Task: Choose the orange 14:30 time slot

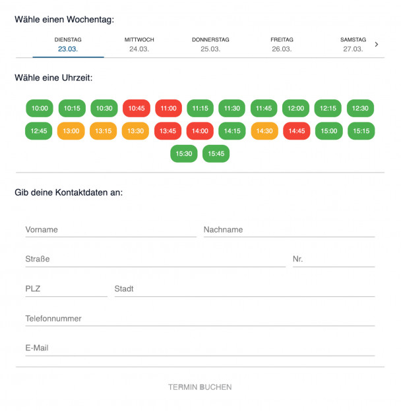Action: click(x=264, y=131)
